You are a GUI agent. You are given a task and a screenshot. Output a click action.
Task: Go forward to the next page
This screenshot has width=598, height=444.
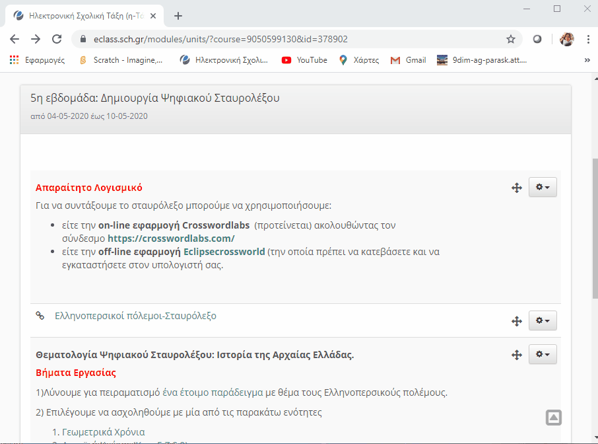click(x=36, y=39)
